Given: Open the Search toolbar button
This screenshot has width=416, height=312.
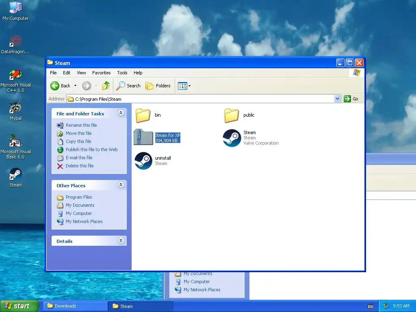Looking at the screenshot, I should click(x=129, y=86).
